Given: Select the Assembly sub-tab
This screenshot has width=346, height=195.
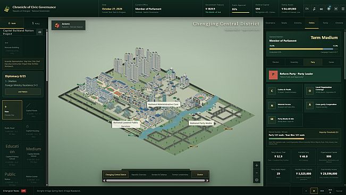Looking at the screenshot, I should (294, 62).
